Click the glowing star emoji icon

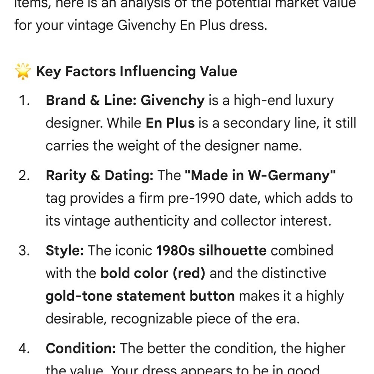23,71
